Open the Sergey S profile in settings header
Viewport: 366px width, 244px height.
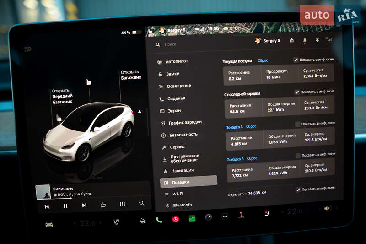tap(268, 41)
